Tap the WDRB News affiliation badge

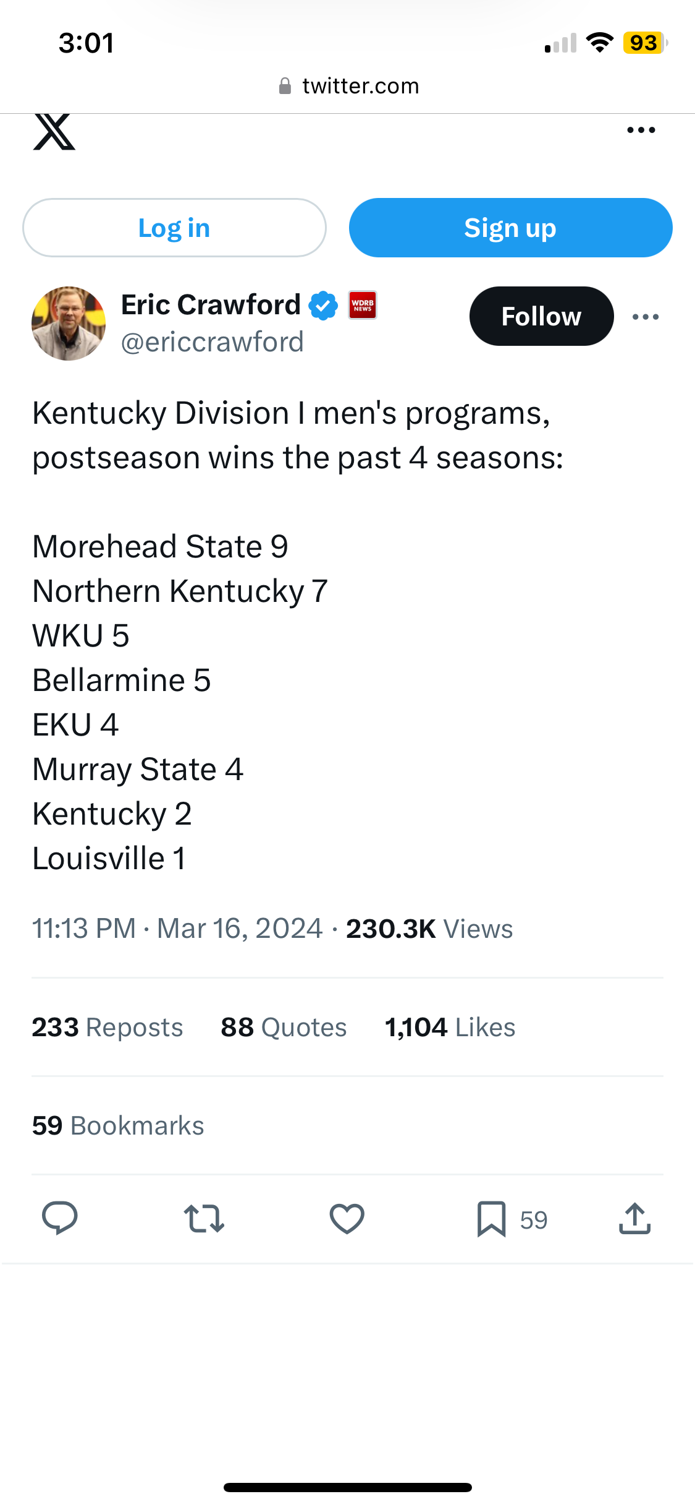[363, 306]
